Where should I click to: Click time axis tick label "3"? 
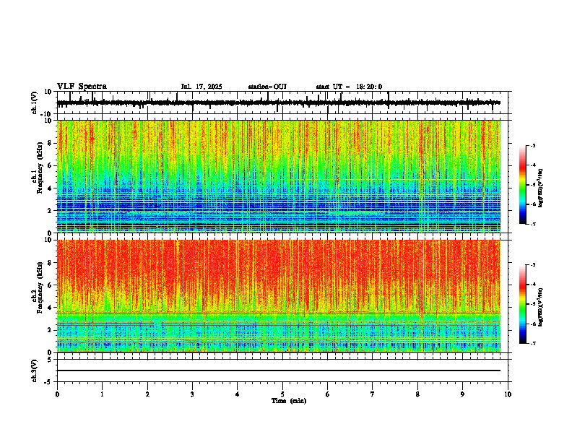coord(192,394)
